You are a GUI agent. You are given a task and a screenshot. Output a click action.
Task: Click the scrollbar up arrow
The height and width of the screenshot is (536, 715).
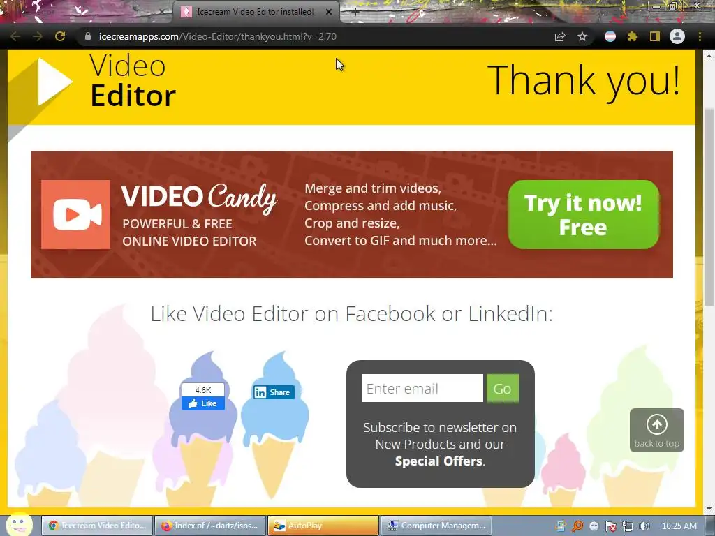(709, 55)
